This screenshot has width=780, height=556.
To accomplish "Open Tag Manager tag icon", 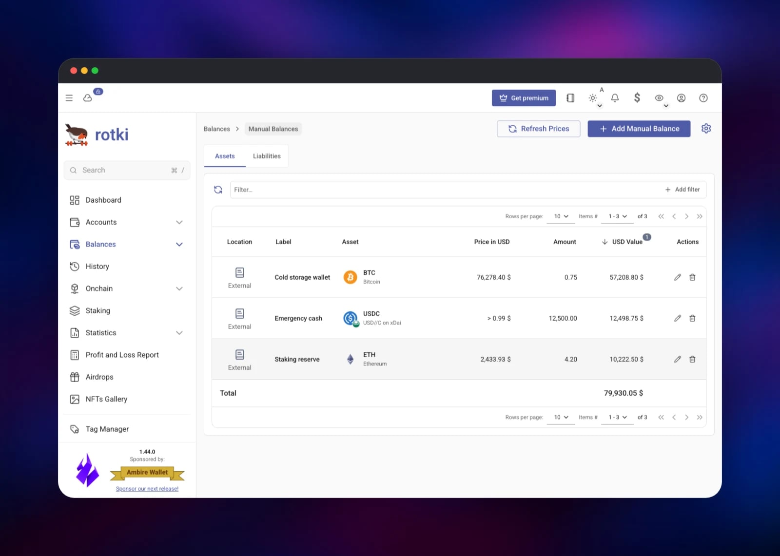I will pos(75,429).
